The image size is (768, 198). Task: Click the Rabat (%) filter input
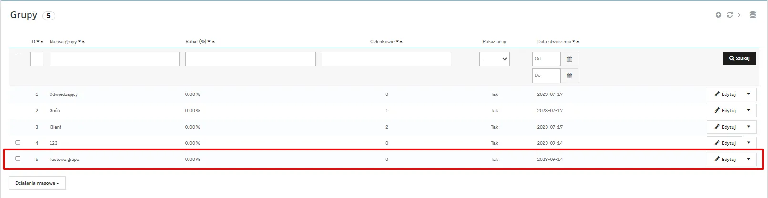[250, 59]
